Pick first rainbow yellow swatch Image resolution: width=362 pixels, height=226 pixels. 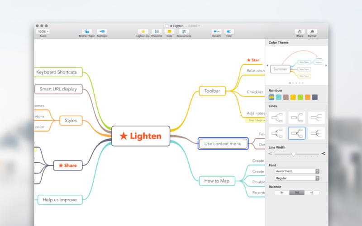click(x=271, y=97)
